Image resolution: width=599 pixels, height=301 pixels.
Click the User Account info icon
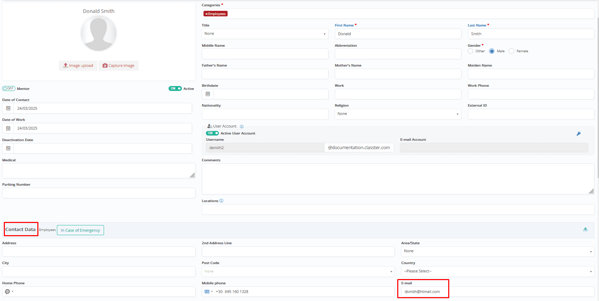(x=242, y=126)
